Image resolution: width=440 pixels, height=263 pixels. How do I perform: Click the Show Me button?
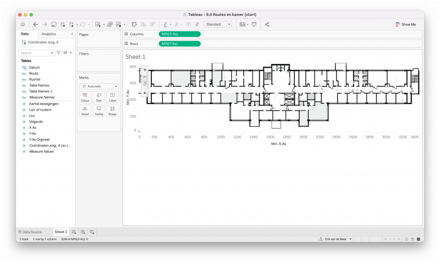point(406,24)
